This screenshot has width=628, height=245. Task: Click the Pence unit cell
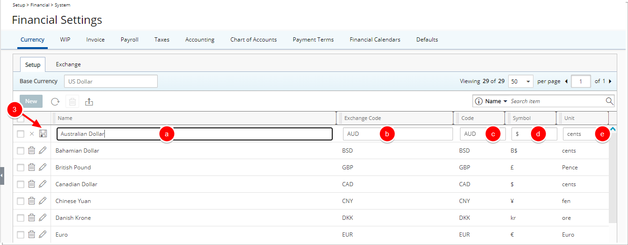(570, 168)
